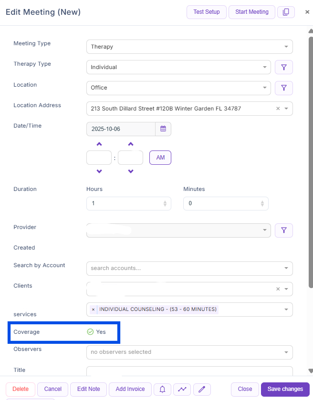Open filter next to Location field
The image size is (313, 400).
point(284,88)
